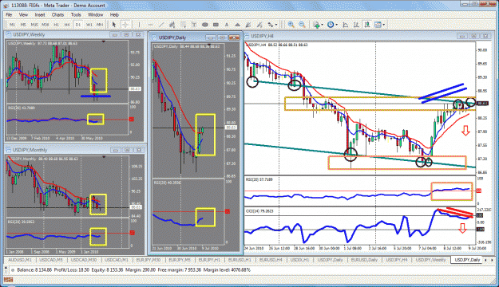Open the Help menu
Screen dimensions: 499x287
114,14
